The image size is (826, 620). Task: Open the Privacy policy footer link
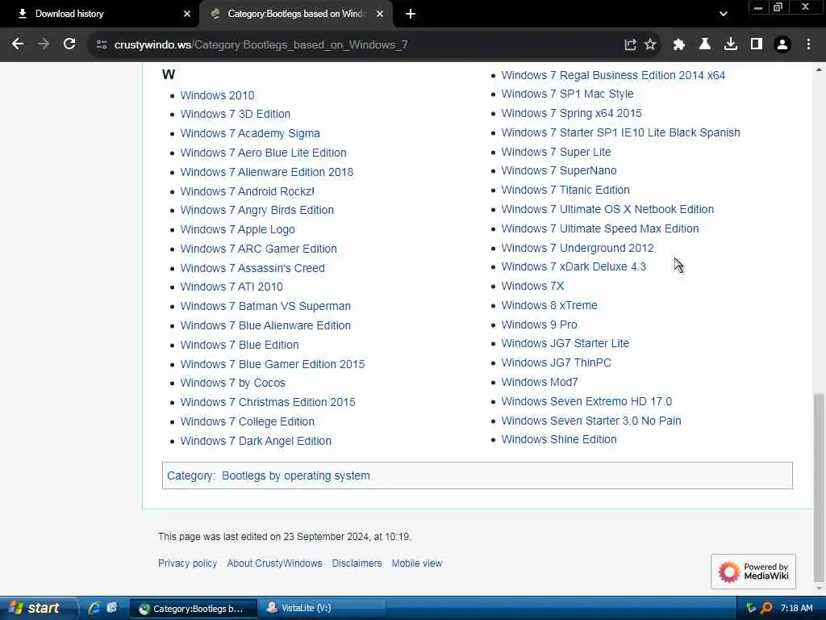click(x=187, y=563)
